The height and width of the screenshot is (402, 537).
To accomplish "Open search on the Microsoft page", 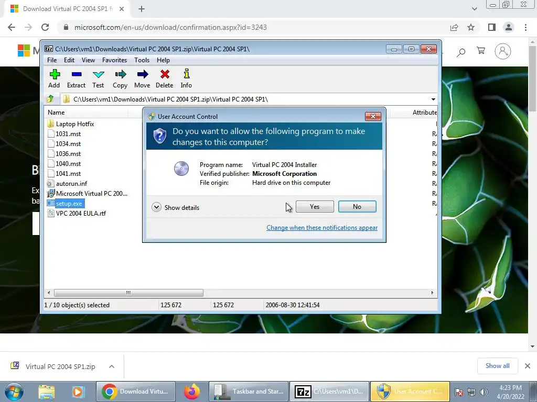I will pyautogui.click(x=461, y=52).
